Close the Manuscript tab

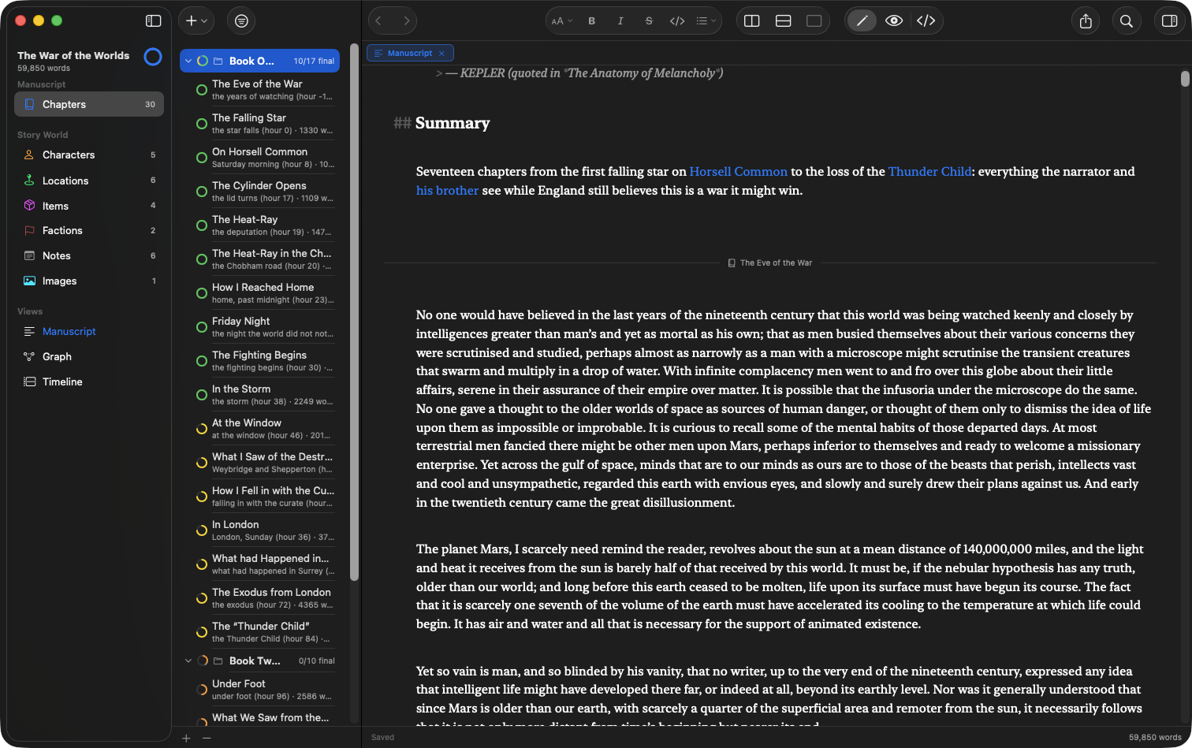click(x=441, y=54)
